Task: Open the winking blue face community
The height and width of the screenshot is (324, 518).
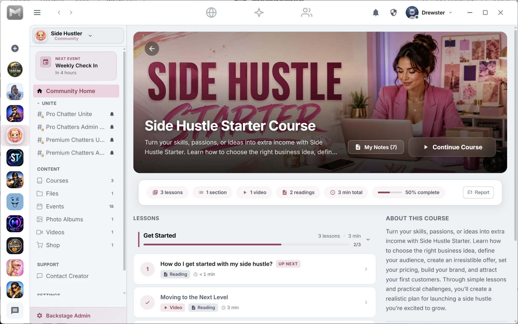Action: tap(15, 202)
